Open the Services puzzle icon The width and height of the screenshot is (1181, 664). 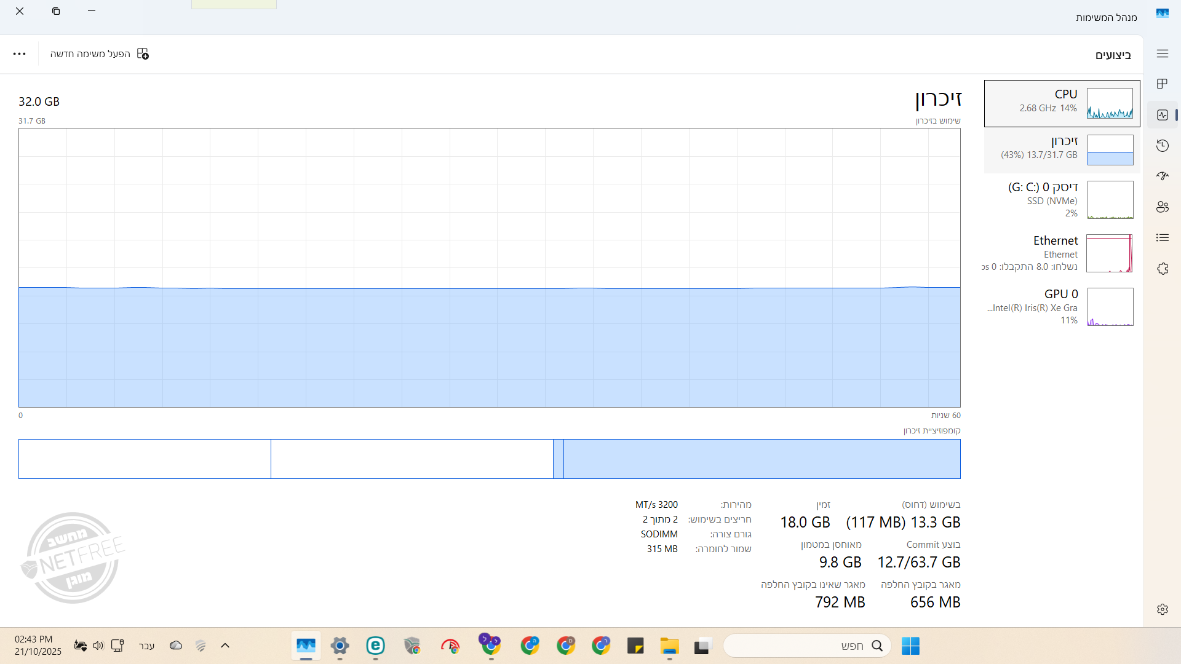1162,269
